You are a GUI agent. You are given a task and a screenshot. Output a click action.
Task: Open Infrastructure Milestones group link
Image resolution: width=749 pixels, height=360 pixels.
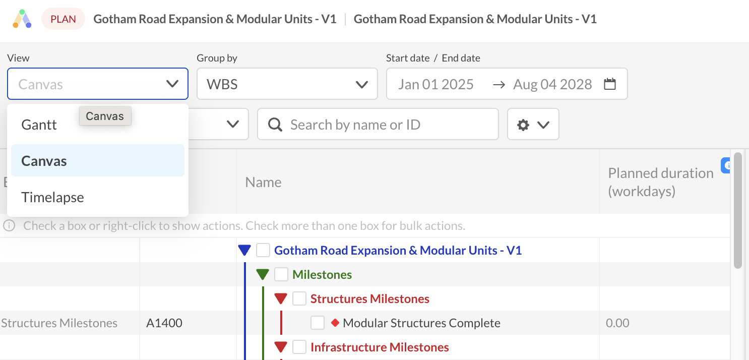(x=380, y=347)
